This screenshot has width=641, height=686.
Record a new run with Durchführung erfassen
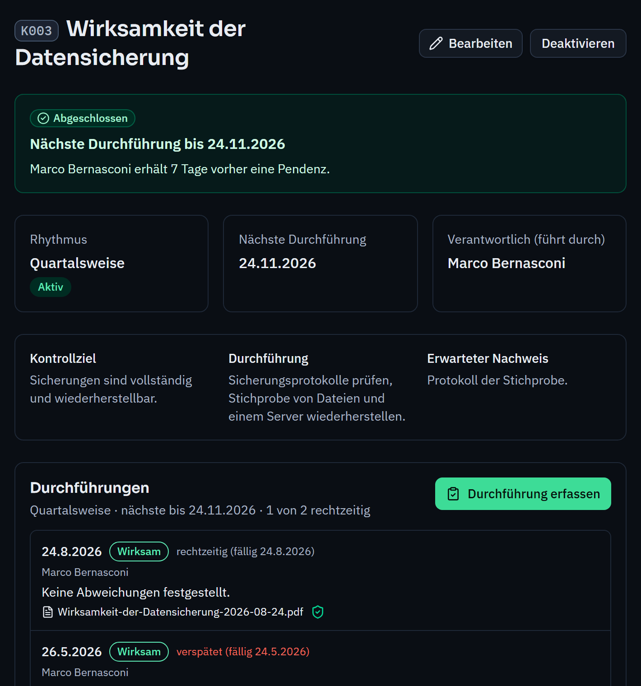[x=523, y=494]
